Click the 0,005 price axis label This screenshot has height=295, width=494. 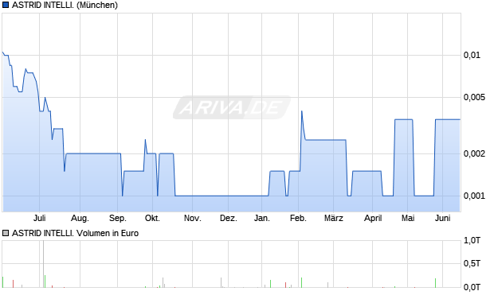click(474, 98)
